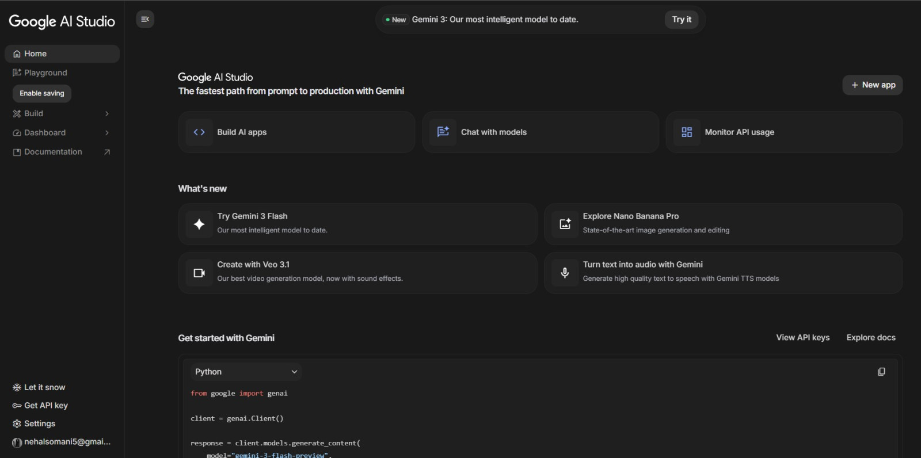Expand the Build sidebar section
The height and width of the screenshot is (458, 921).
(x=62, y=113)
